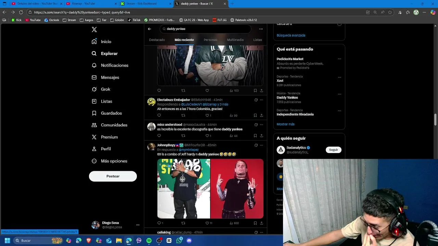The width and height of the screenshot is (438, 246).
Task: Open Discord from the taskbar
Action: point(189,241)
